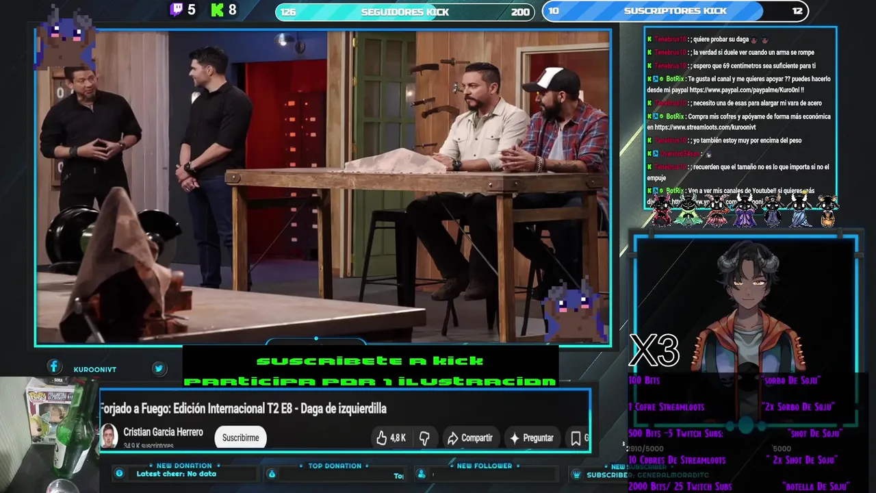Click the white Suscribirme button

[240, 438]
